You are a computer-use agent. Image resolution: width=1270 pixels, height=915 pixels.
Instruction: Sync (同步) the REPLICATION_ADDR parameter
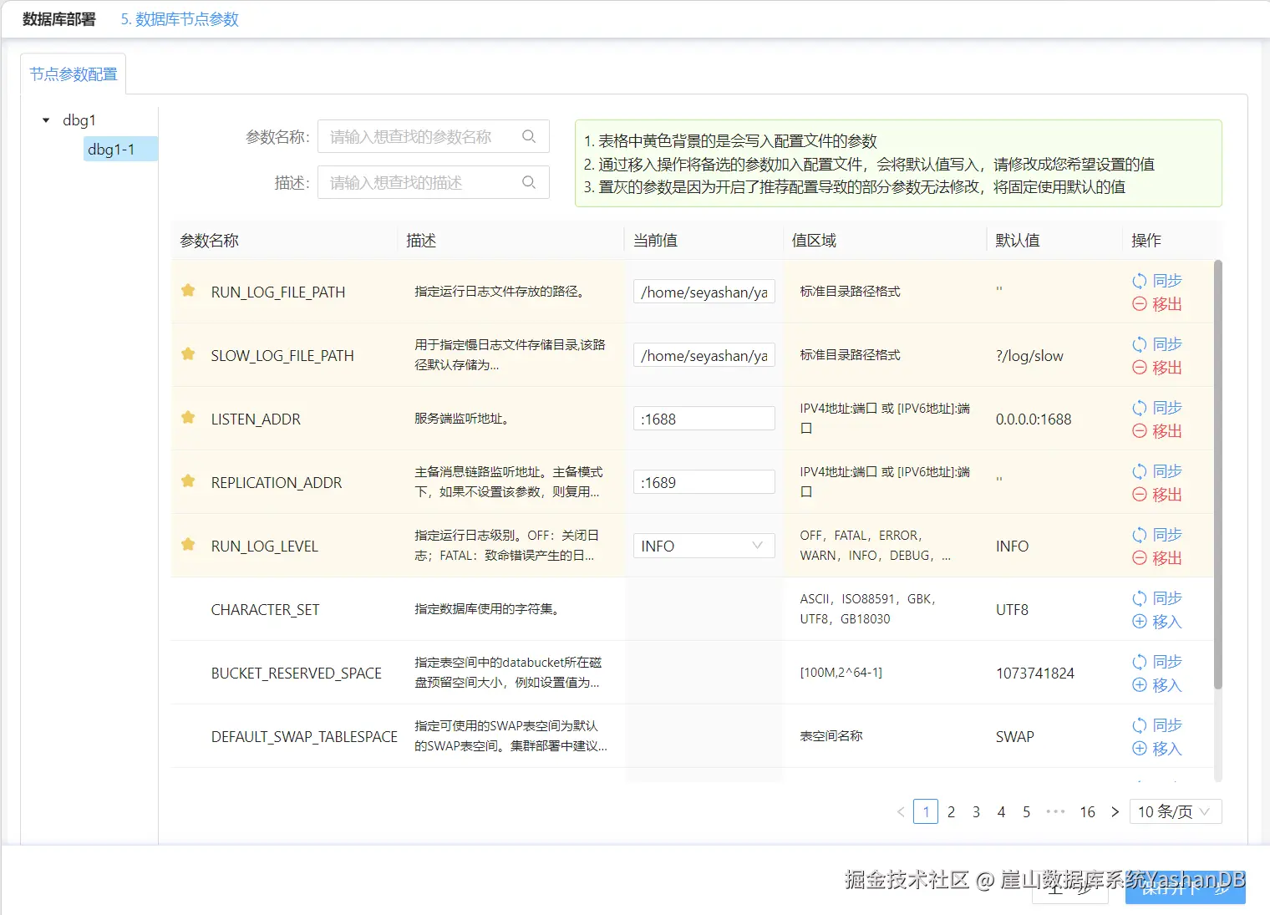pos(1157,471)
